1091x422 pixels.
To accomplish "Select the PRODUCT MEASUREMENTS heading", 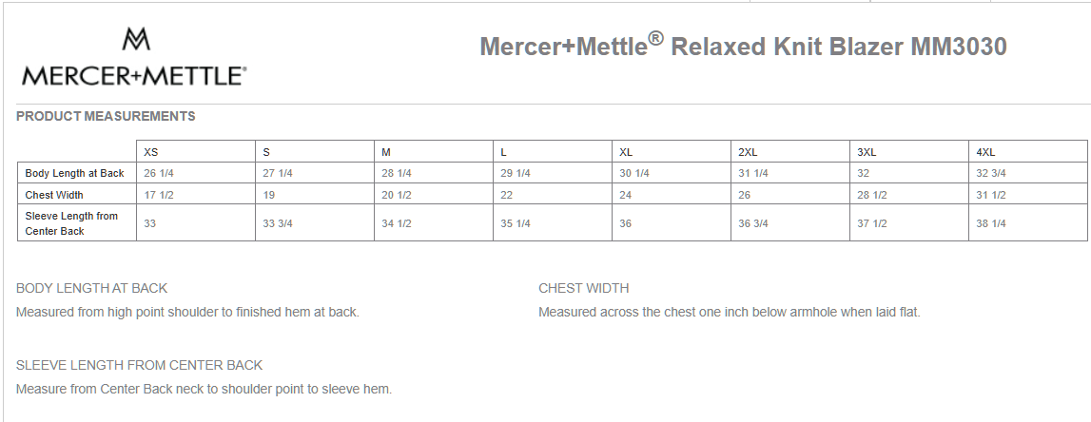I will point(106,116).
